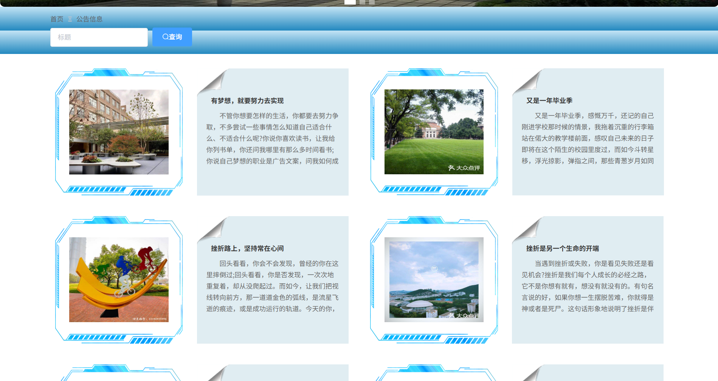View the courtyard garden photo thumbnail

tap(118, 131)
